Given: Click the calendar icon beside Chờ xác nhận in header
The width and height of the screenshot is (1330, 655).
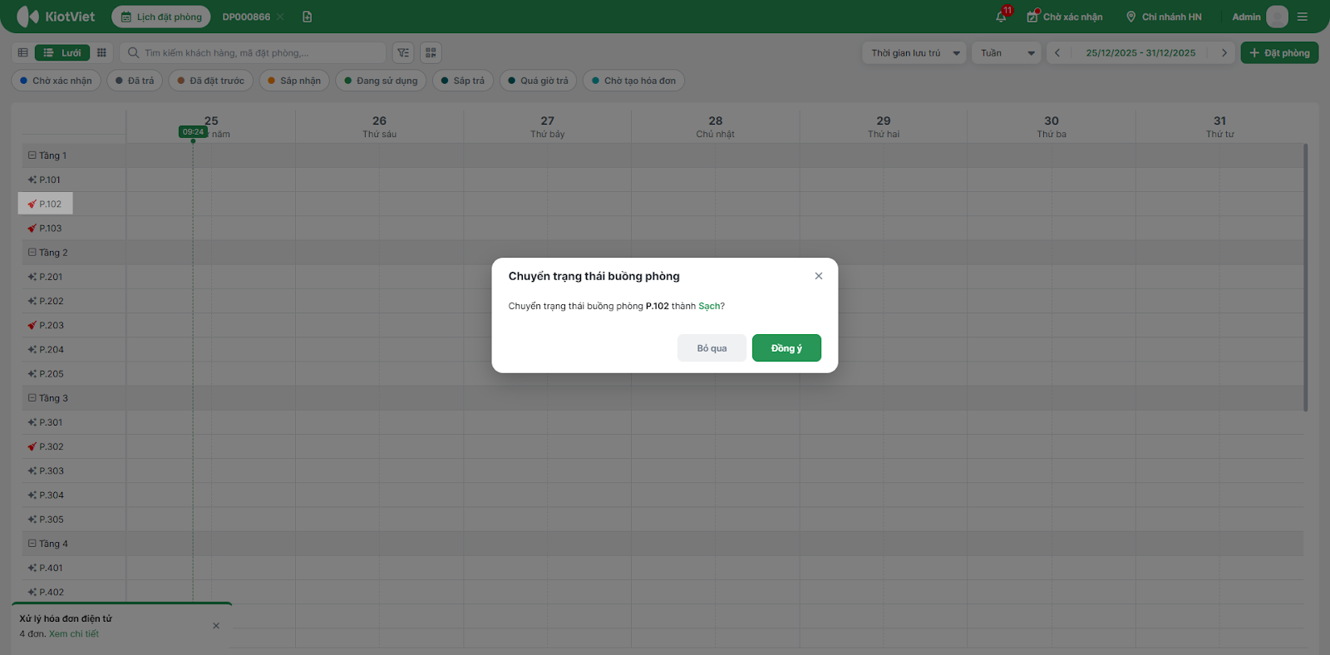Looking at the screenshot, I should pos(1032,17).
